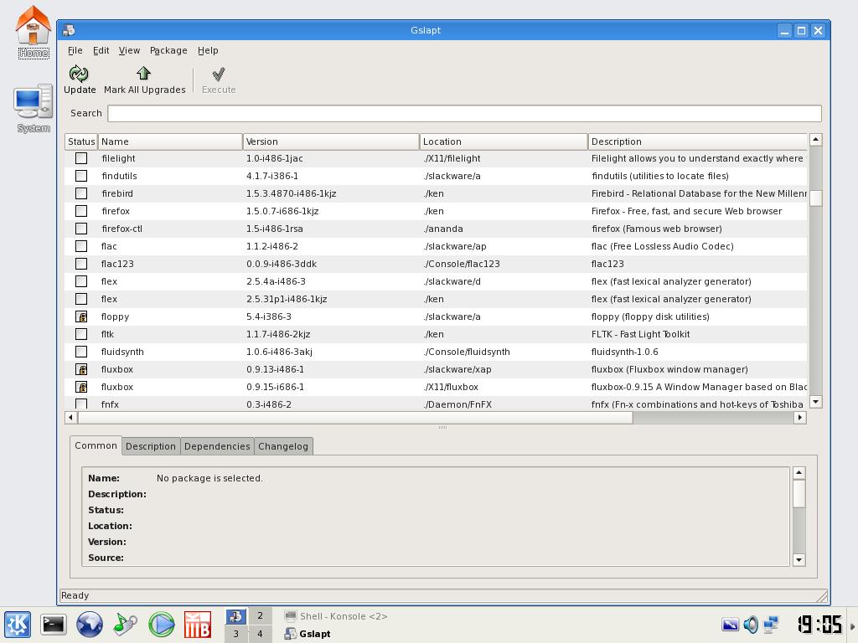This screenshot has width=858, height=643.
Task: Click the floppy installed status icon
Action: pyautogui.click(x=81, y=316)
